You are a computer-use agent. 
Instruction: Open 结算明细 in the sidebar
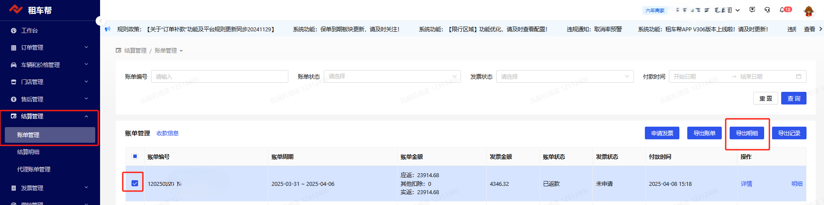click(x=28, y=152)
